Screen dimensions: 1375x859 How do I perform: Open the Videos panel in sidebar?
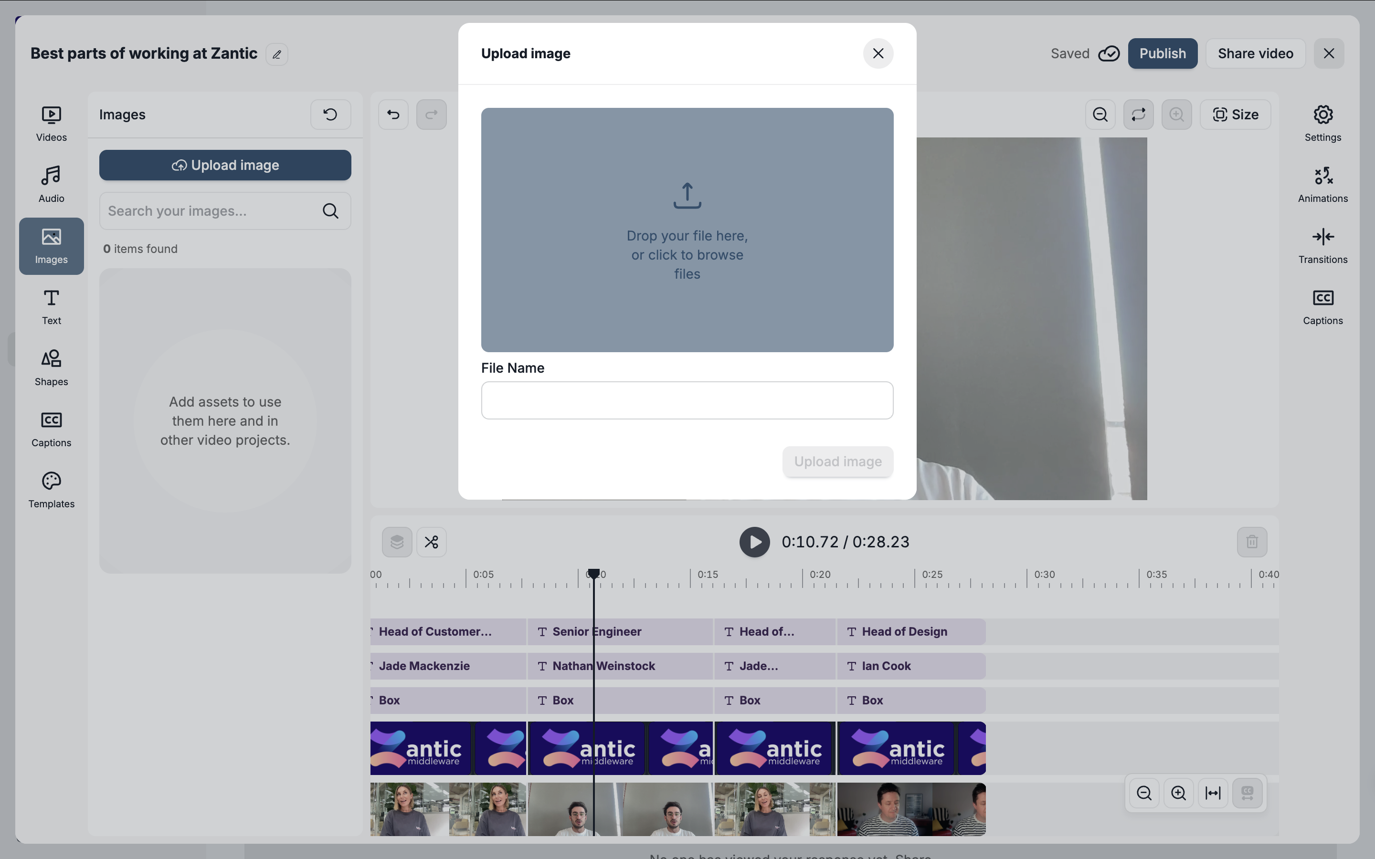click(51, 123)
